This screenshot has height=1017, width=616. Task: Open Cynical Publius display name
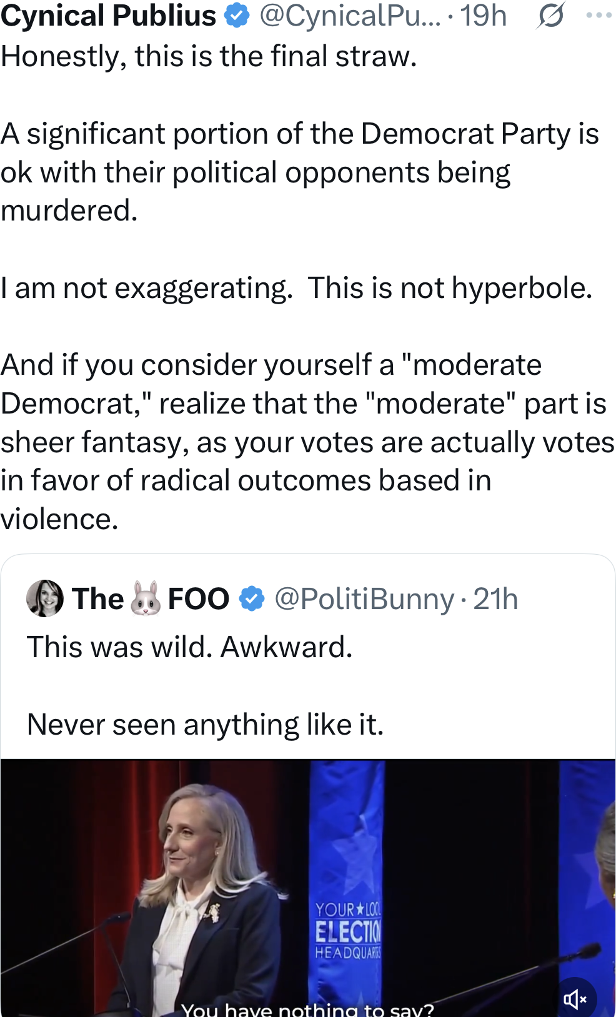[108, 16]
